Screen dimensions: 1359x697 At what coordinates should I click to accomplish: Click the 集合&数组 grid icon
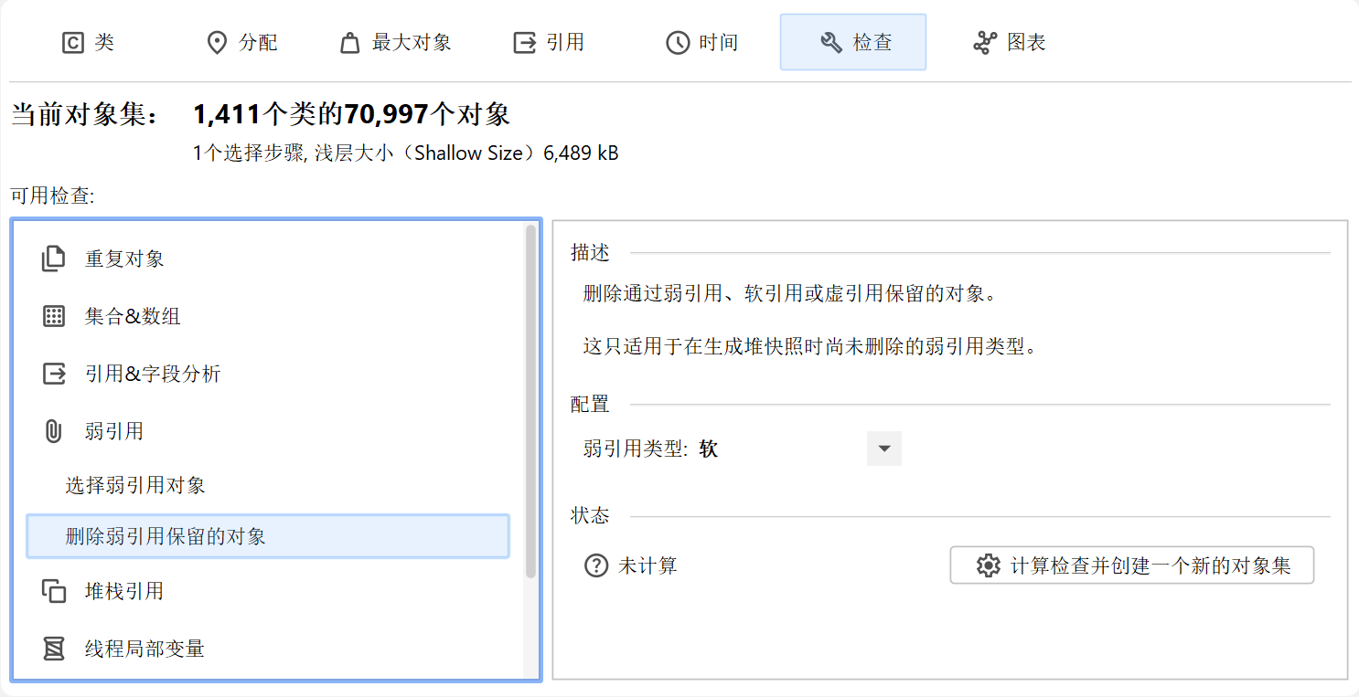pyautogui.click(x=54, y=316)
